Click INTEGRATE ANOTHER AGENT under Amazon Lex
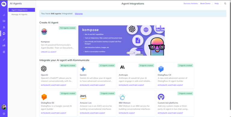 [x=93, y=113]
